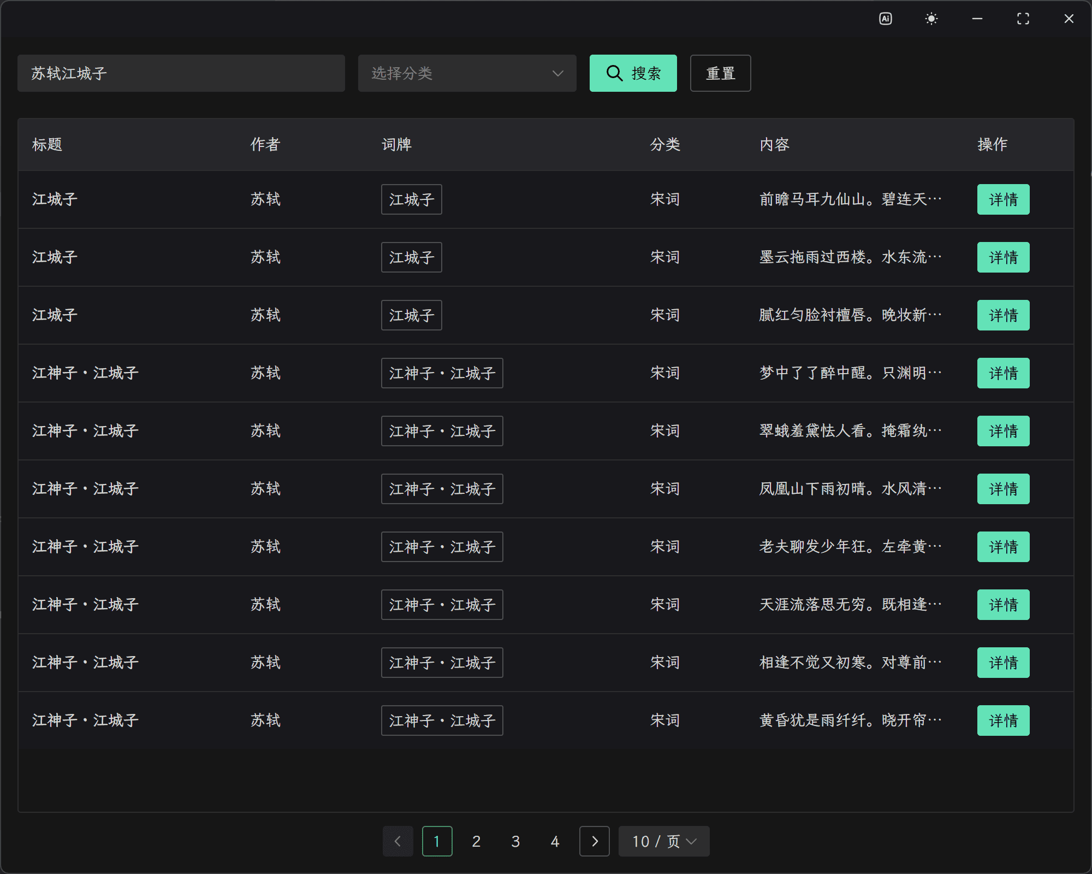Click 宋词 in 相逢不觉又初寒 row
1092x874 pixels.
665,663
